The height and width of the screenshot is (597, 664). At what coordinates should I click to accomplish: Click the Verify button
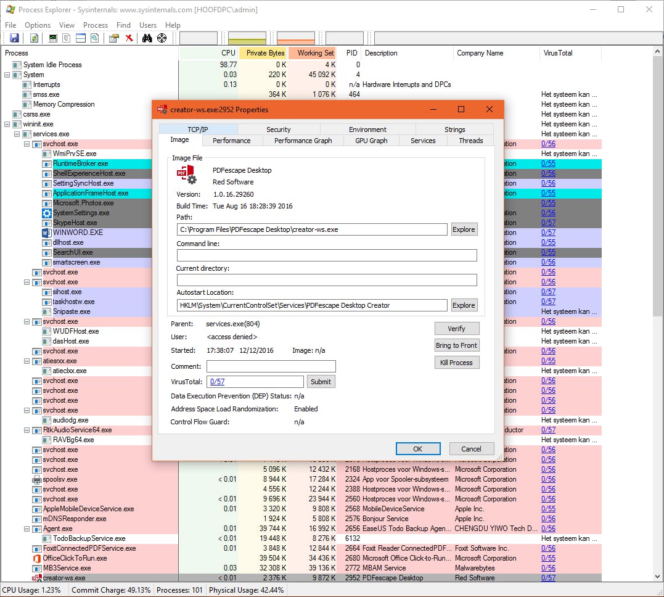coord(456,329)
